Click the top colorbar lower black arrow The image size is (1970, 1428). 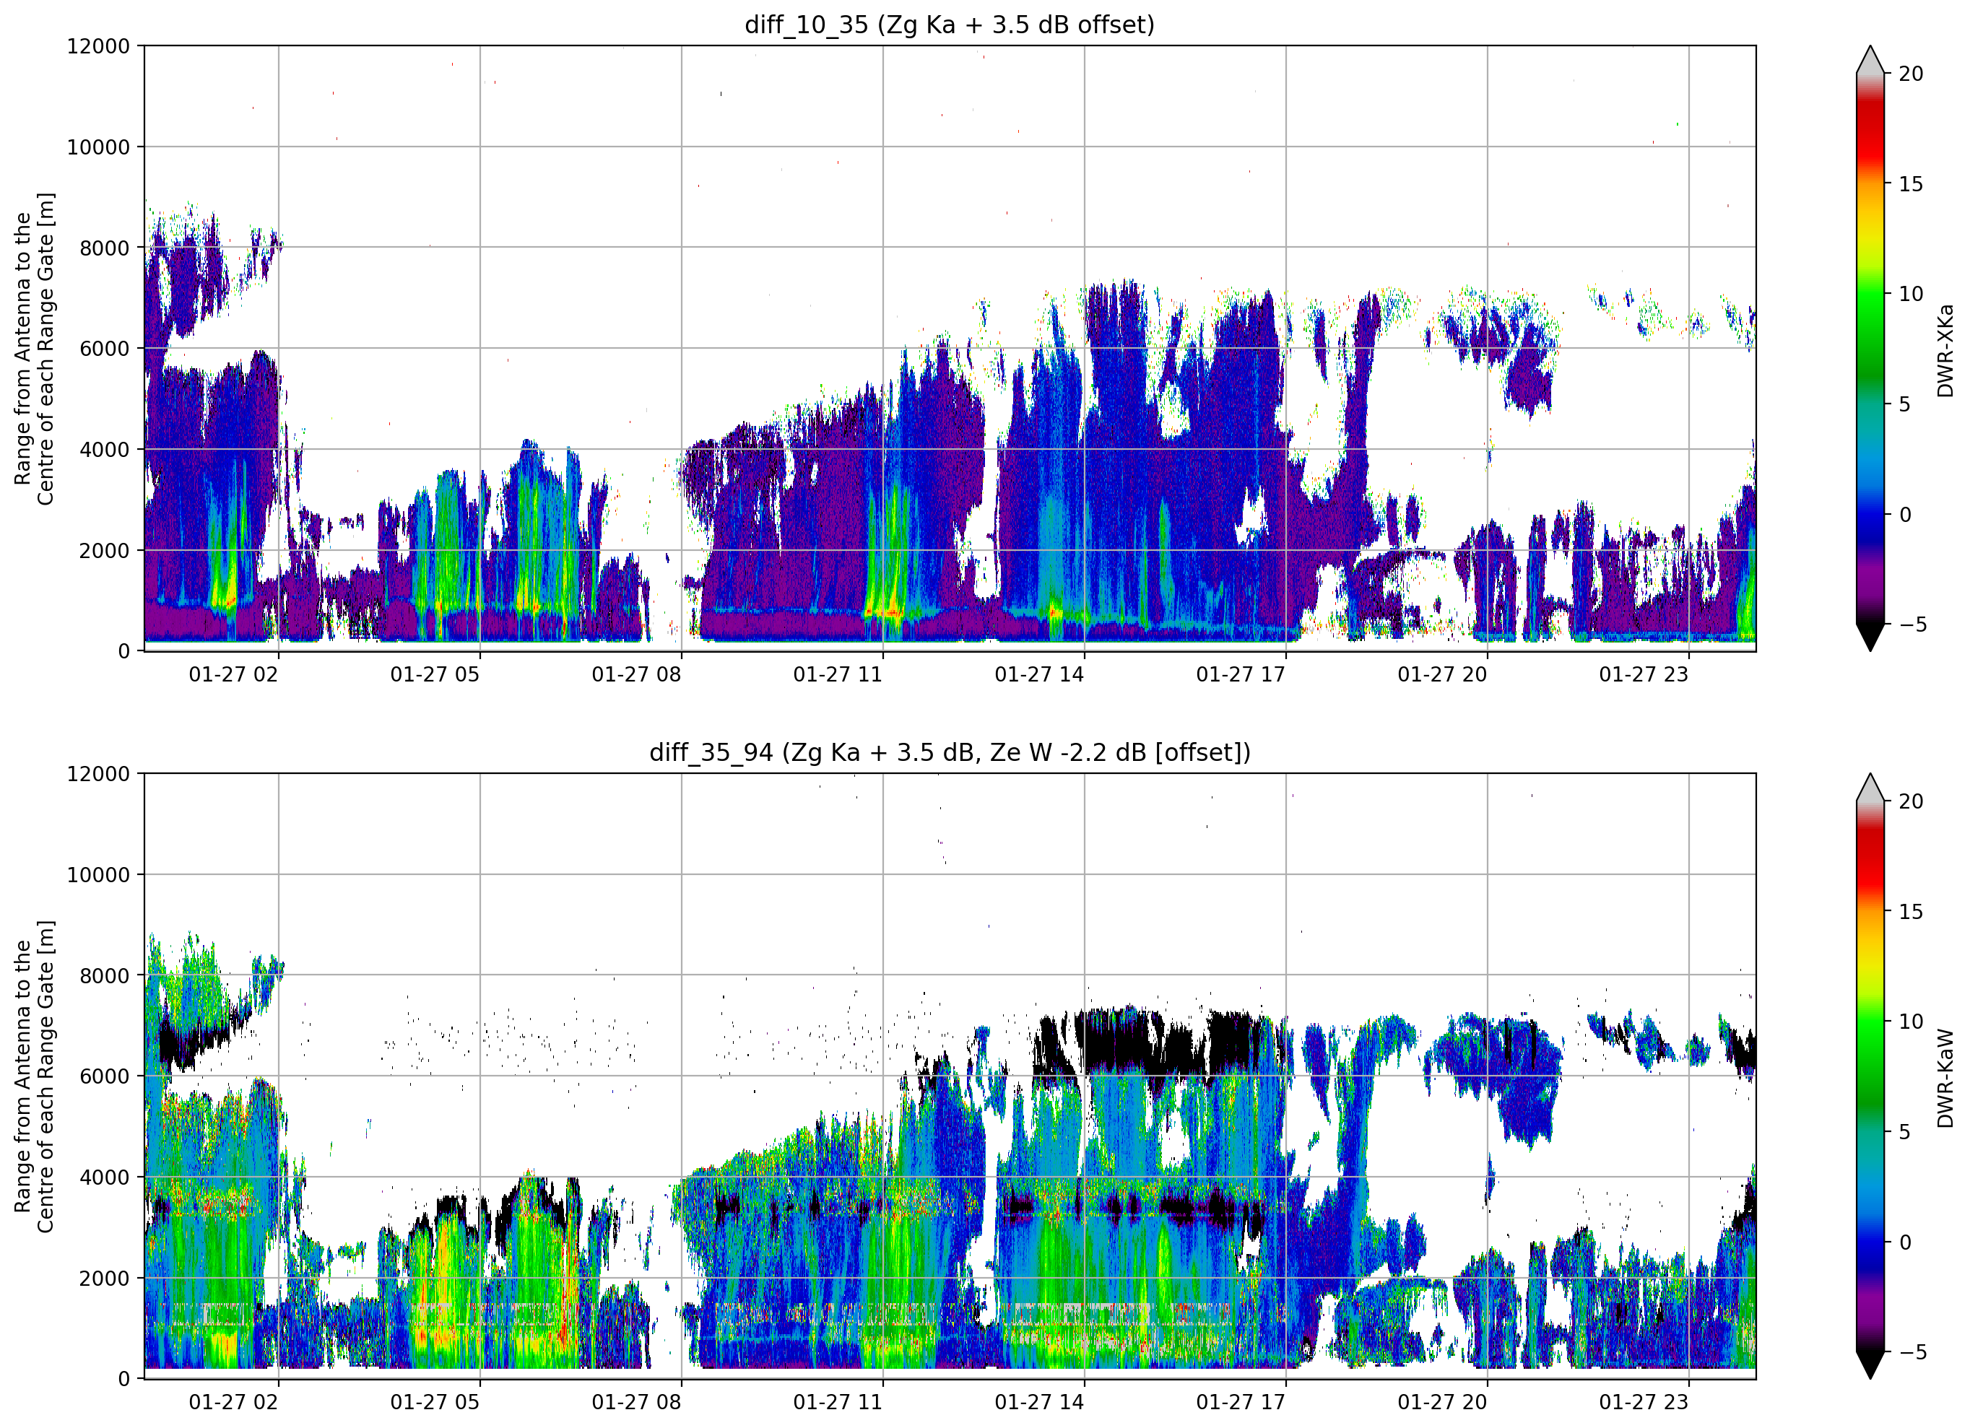(1870, 637)
